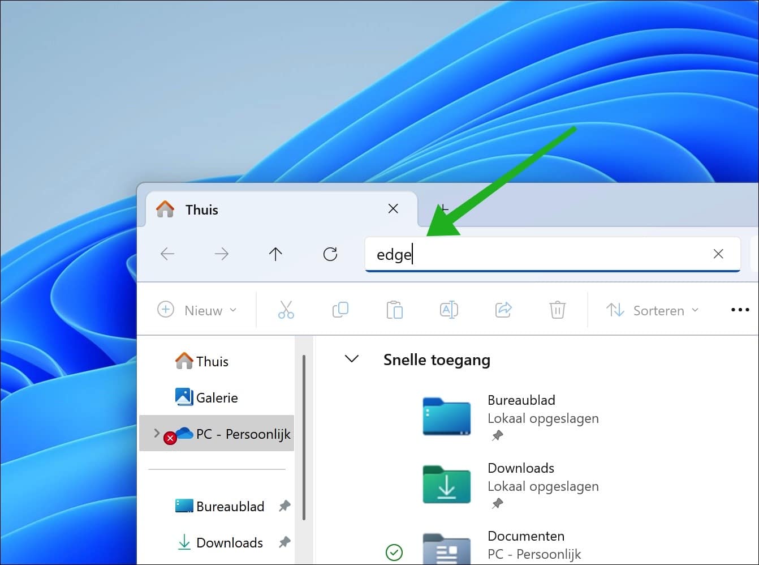Collapse the Snelle toegang section
759x565 pixels.
pyautogui.click(x=352, y=359)
